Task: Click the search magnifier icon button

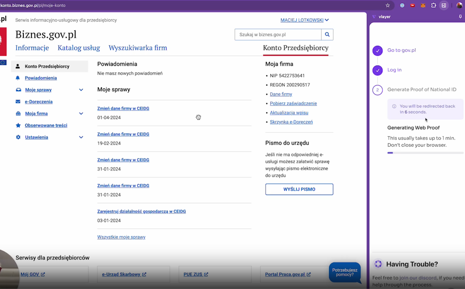Action: click(x=327, y=35)
